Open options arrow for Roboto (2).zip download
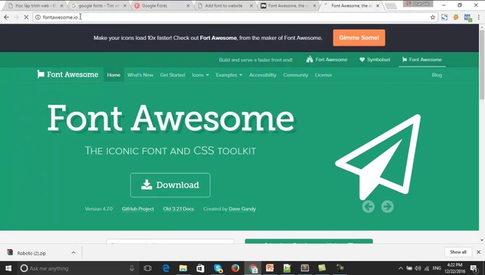This screenshot has width=485, height=275. pyautogui.click(x=73, y=253)
